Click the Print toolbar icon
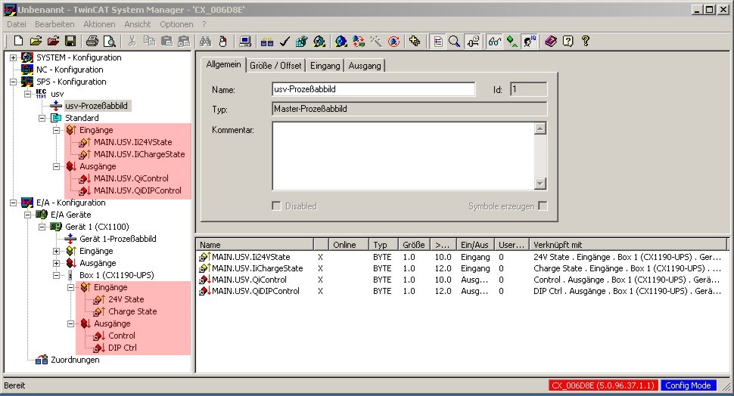Image resolution: width=734 pixels, height=396 pixels. pyautogui.click(x=92, y=41)
